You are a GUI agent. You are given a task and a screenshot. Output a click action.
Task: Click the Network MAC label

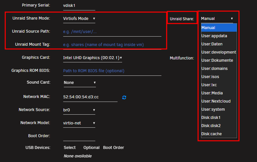[37, 97]
